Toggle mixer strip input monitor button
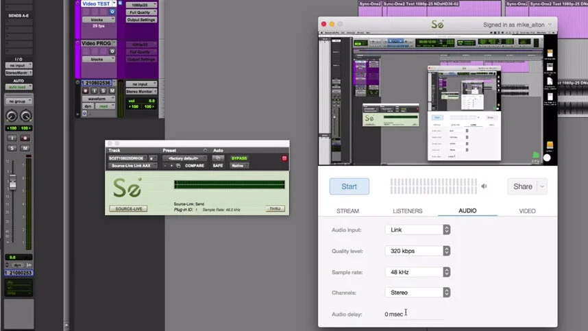This screenshot has height=331, width=588. [12, 138]
